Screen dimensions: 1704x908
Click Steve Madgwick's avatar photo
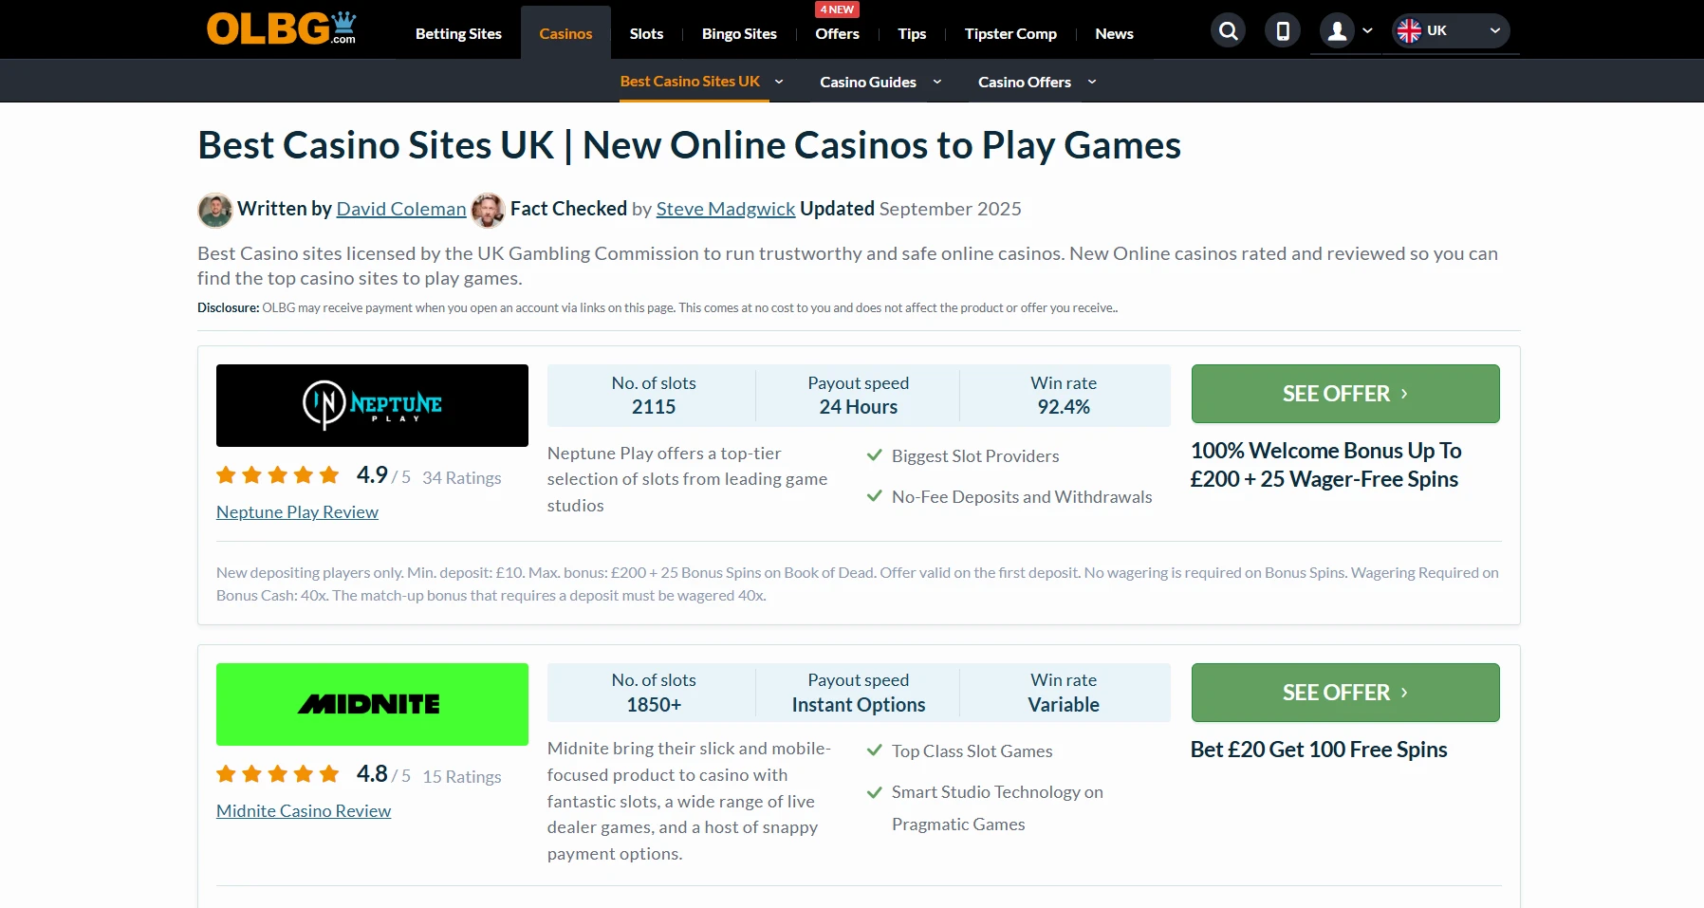(x=488, y=210)
